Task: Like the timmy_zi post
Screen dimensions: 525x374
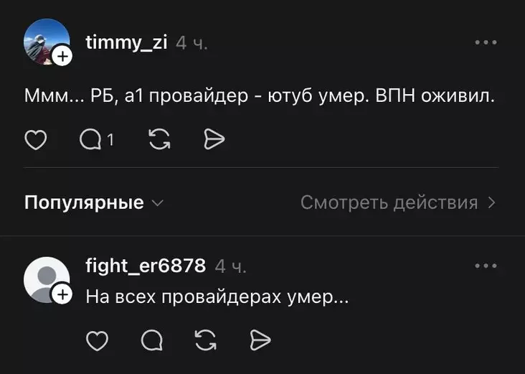Action: pos(35,139)
